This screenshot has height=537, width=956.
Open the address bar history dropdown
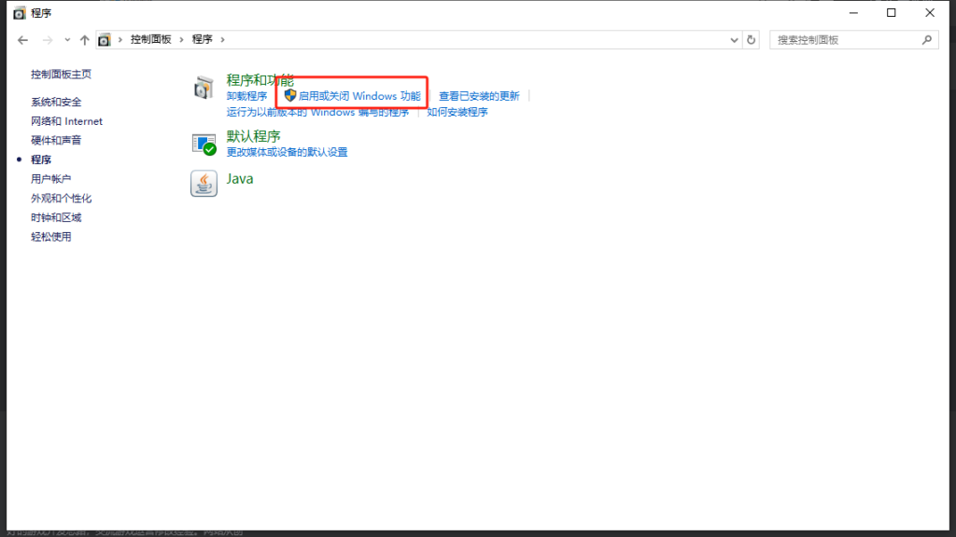(x=734, y=40)
